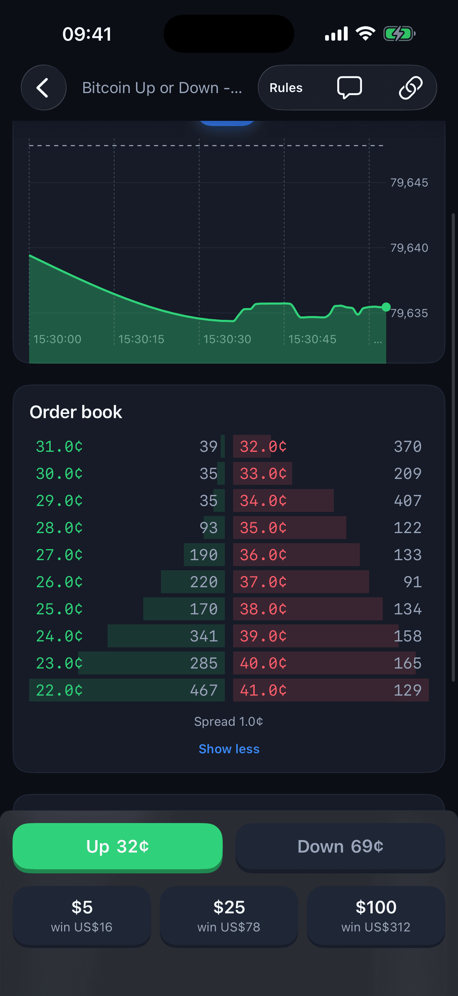
Task: Tap the 79,640 price axis label
Action: (x=409, y=248)
